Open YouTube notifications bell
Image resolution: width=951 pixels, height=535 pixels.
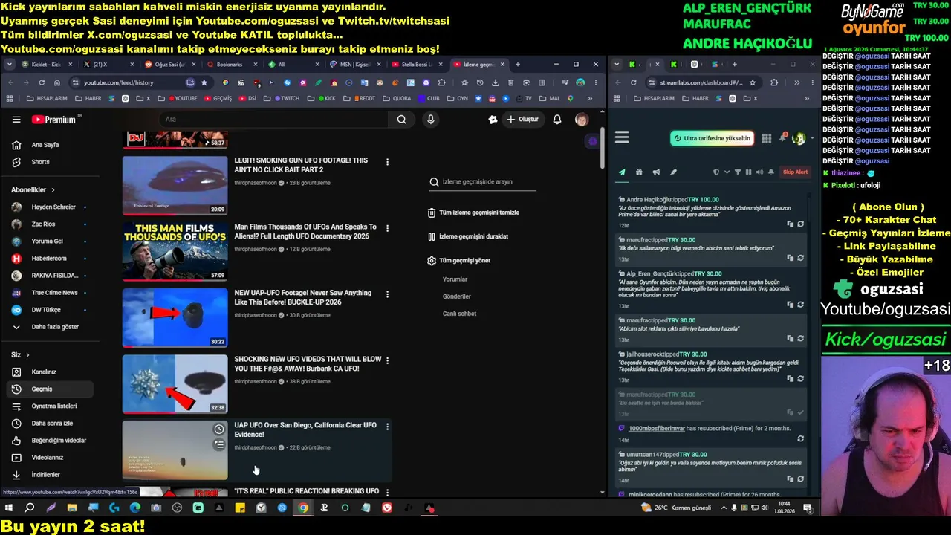coord(557,120)
